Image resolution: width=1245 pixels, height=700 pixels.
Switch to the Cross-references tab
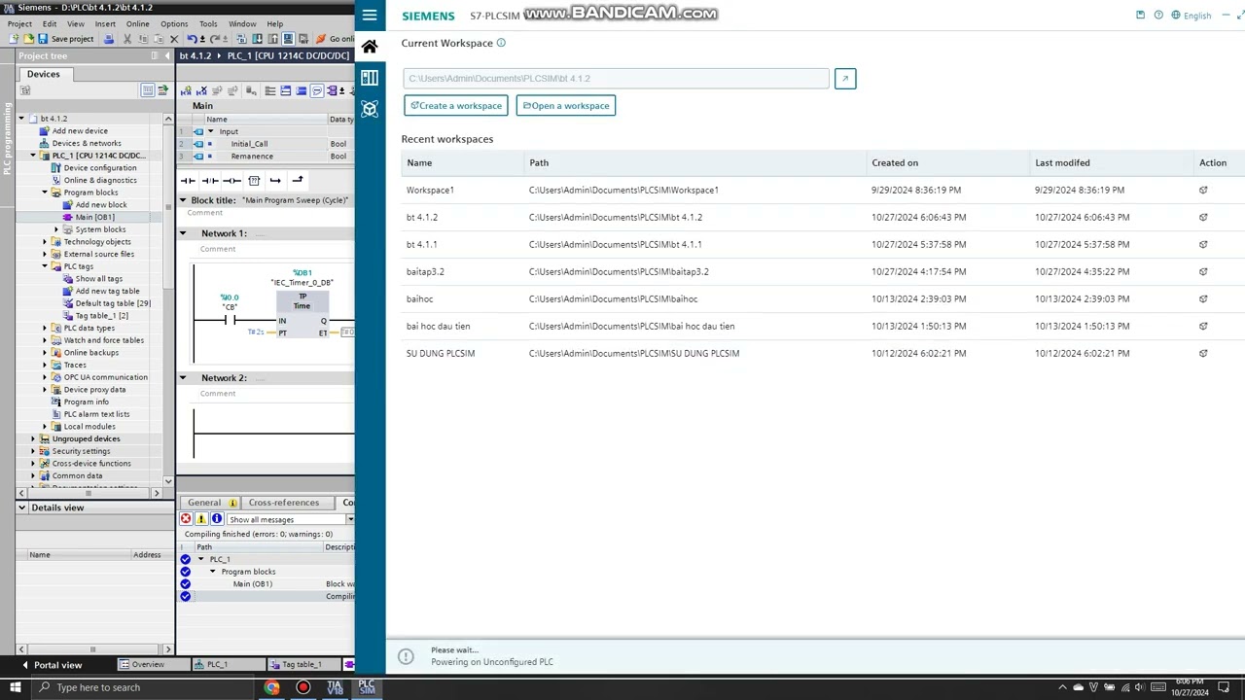point(283,503)
